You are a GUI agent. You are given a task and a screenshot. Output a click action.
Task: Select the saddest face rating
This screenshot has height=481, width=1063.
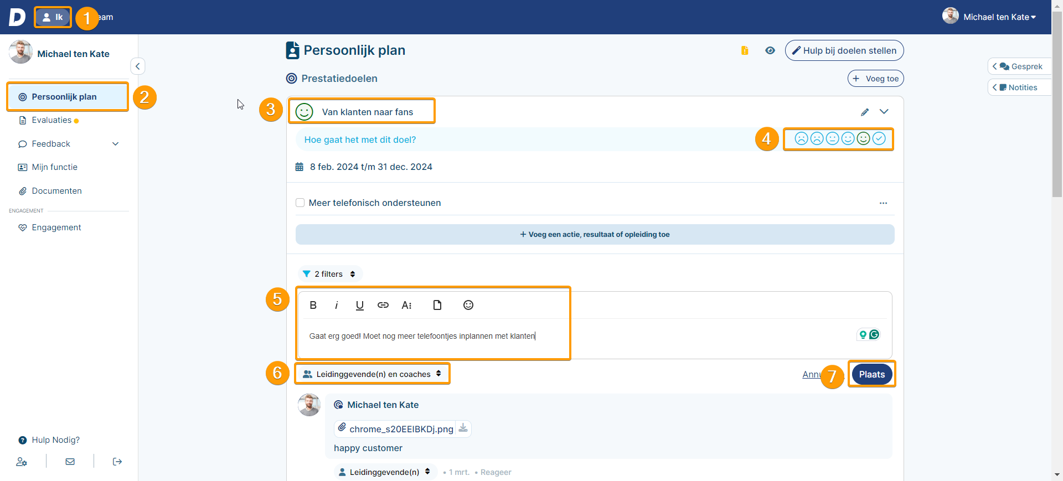tap(801, 138)
